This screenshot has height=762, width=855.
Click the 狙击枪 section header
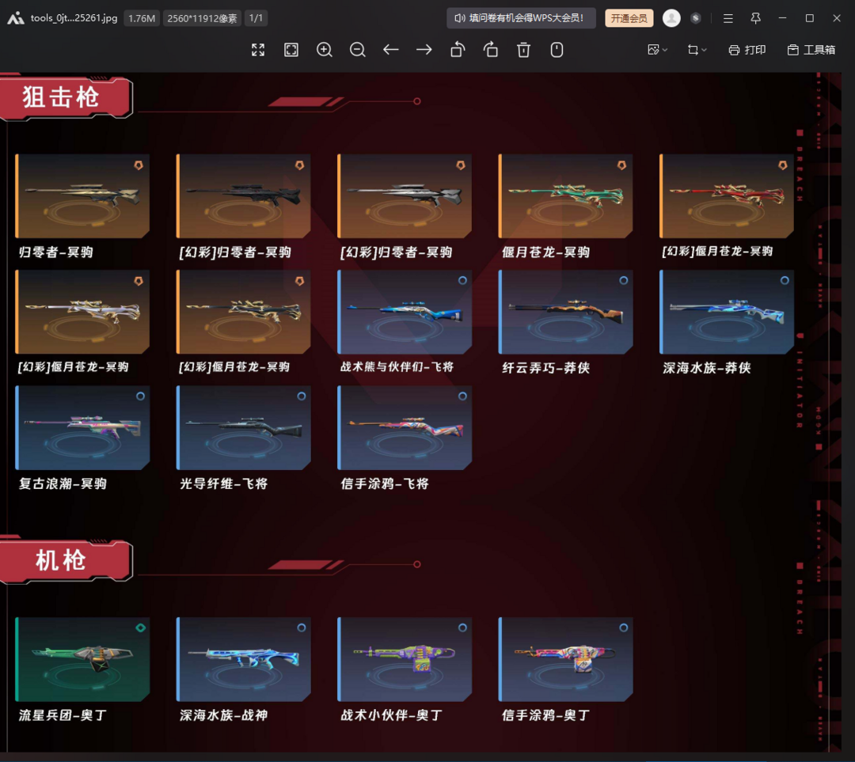64,98
